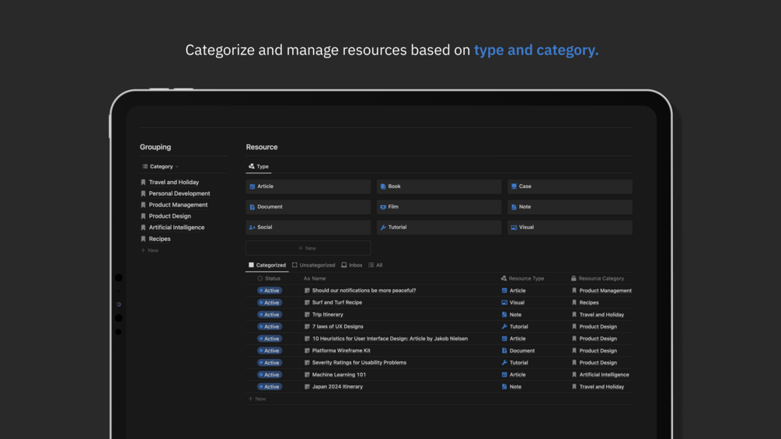Open the Book type card

[439, 186]
